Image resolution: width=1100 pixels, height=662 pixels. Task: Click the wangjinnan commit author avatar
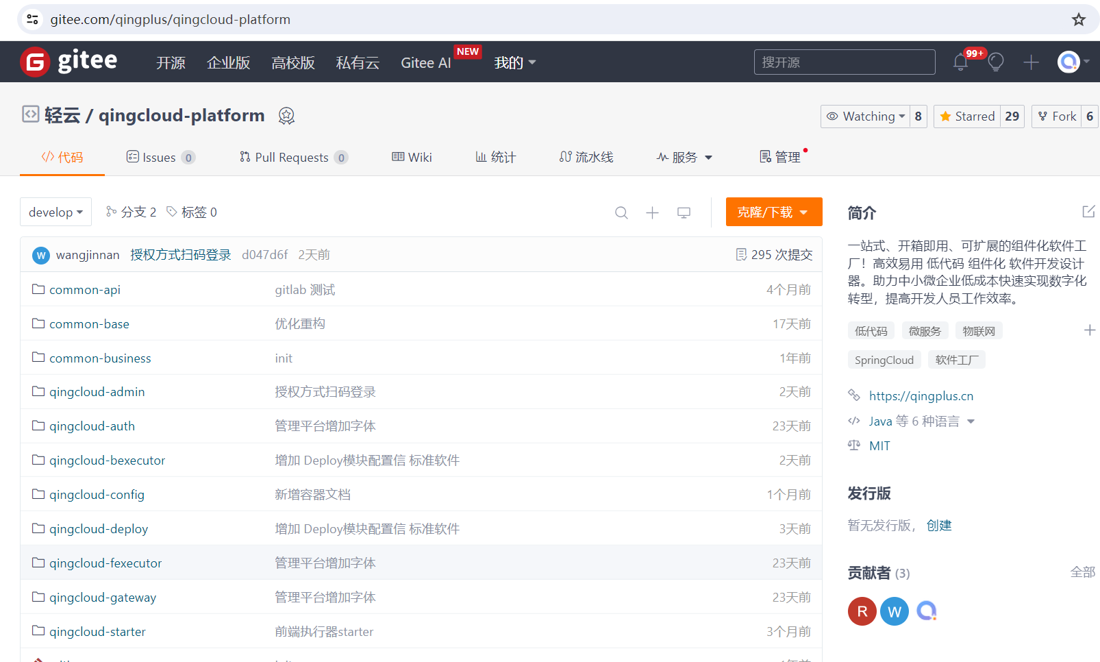click(x=41, y=255)
